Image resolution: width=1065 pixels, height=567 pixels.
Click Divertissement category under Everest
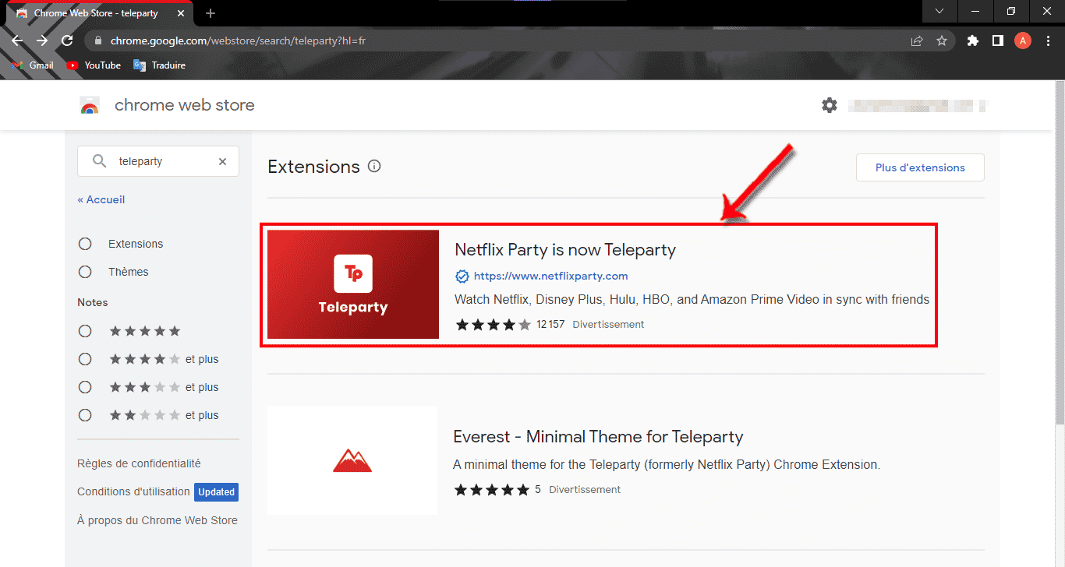(585, 490)
